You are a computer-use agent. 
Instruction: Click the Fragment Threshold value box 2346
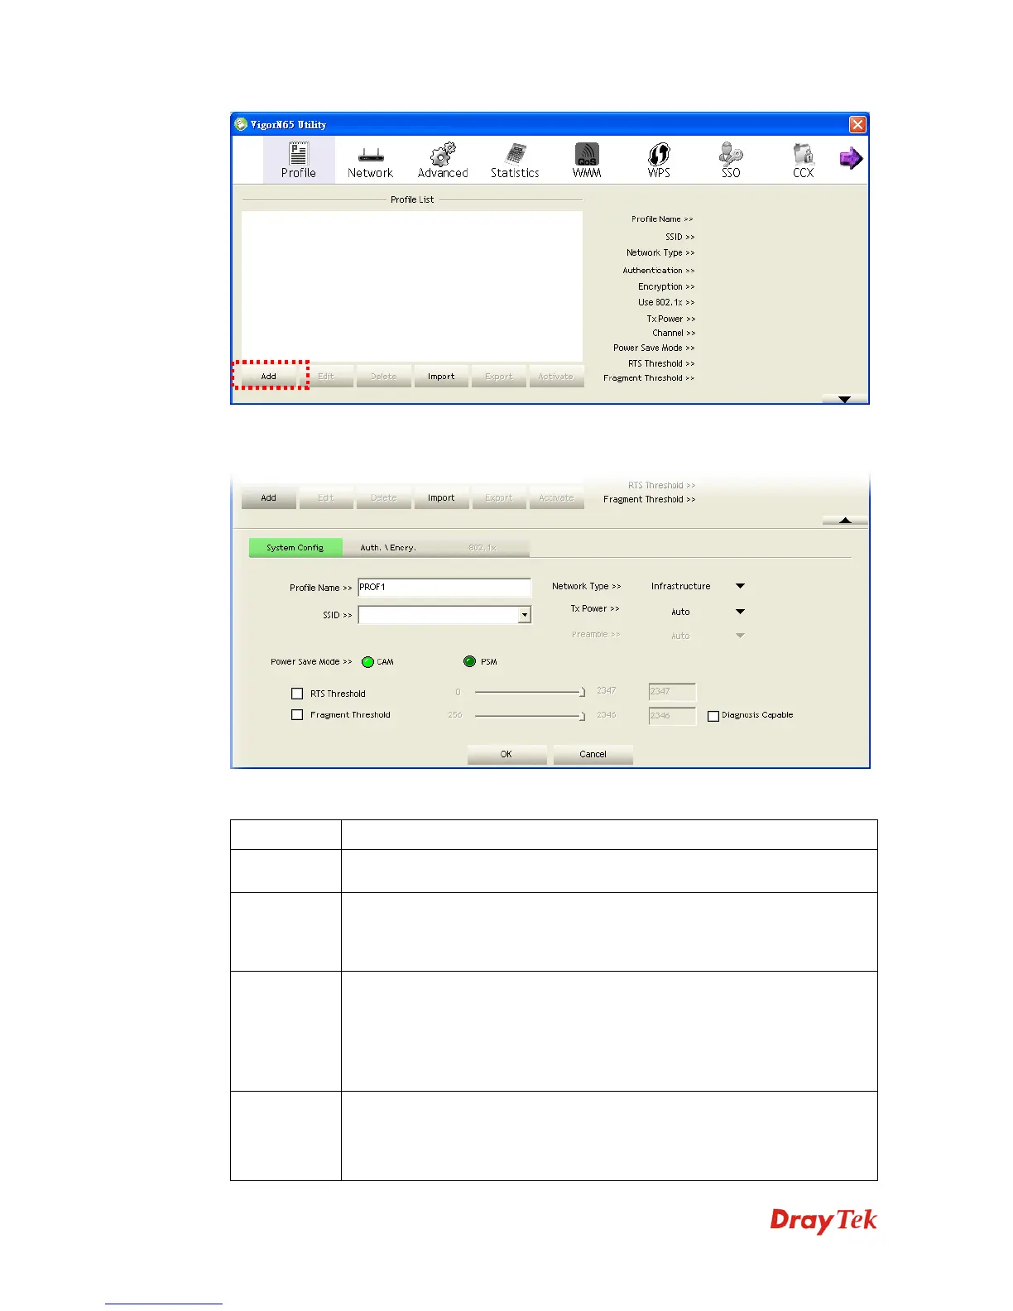(x=672, y=716)
